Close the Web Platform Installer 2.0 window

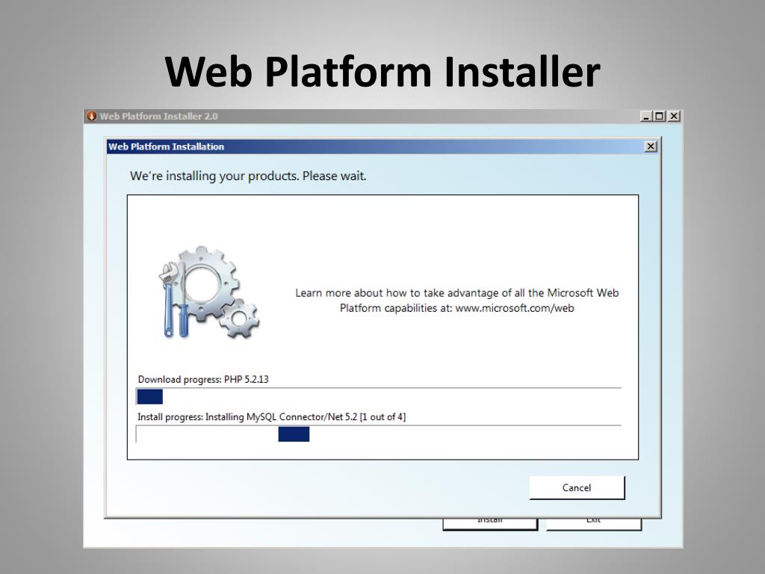(674, 116)
